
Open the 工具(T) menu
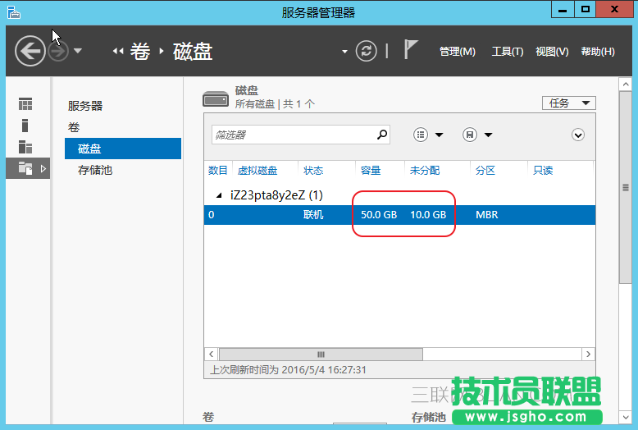(x=507, y=51)
